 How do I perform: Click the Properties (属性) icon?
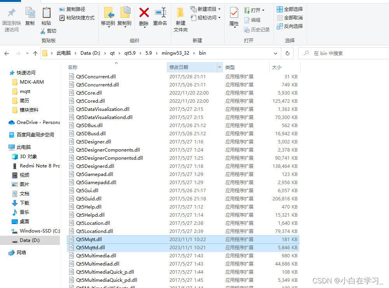point(234,13)
